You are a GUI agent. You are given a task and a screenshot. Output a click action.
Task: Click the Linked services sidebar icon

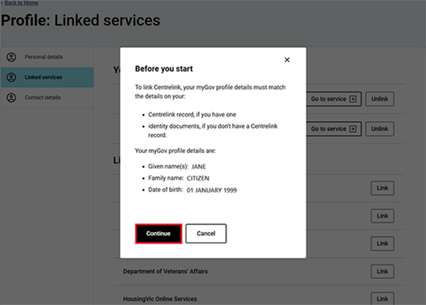pyautogui.click(x=11, y=77)
